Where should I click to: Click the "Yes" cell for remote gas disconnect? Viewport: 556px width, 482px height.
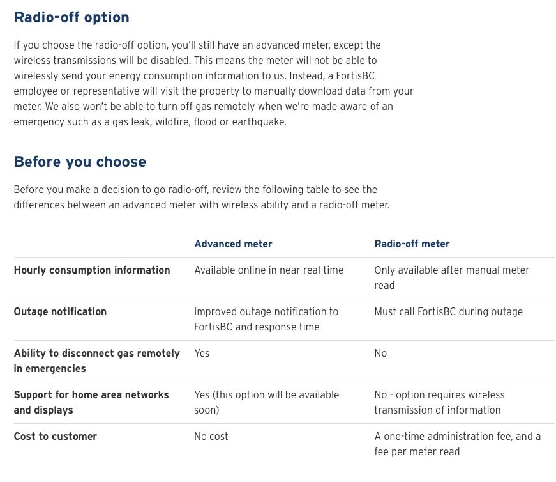pyautogui.click(x=202, y=354)
